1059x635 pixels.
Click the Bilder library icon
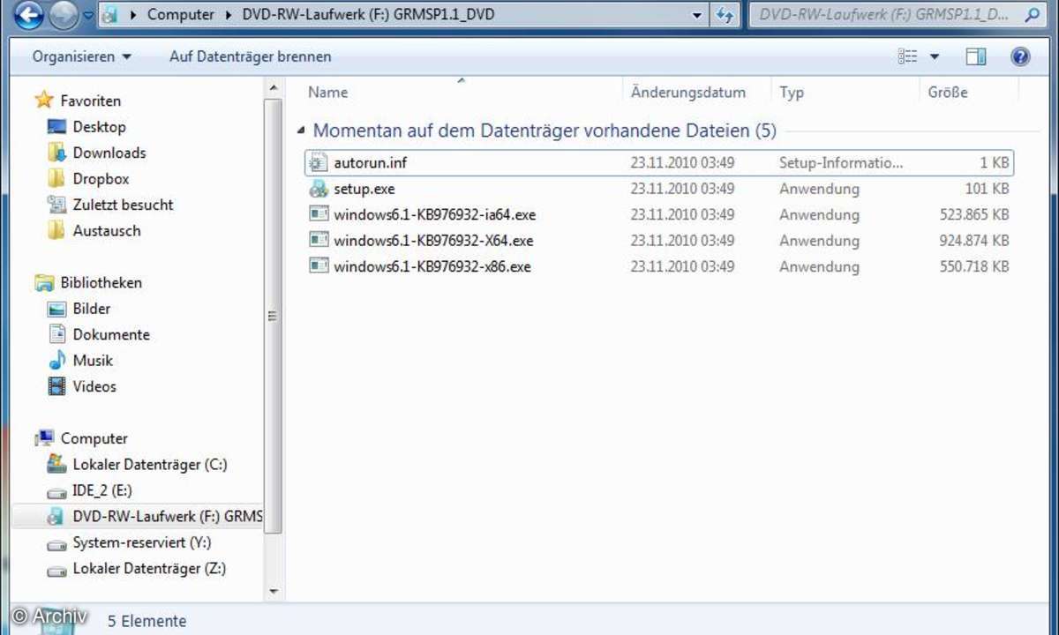coord(57,309)
